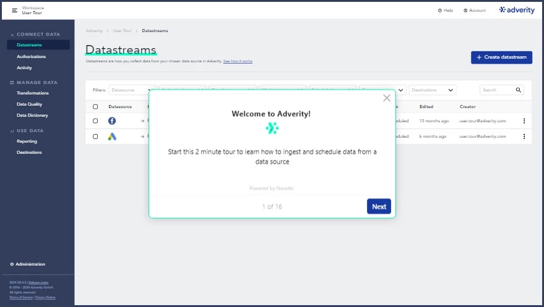Click the Facebook datasource icon

(112, 121)
